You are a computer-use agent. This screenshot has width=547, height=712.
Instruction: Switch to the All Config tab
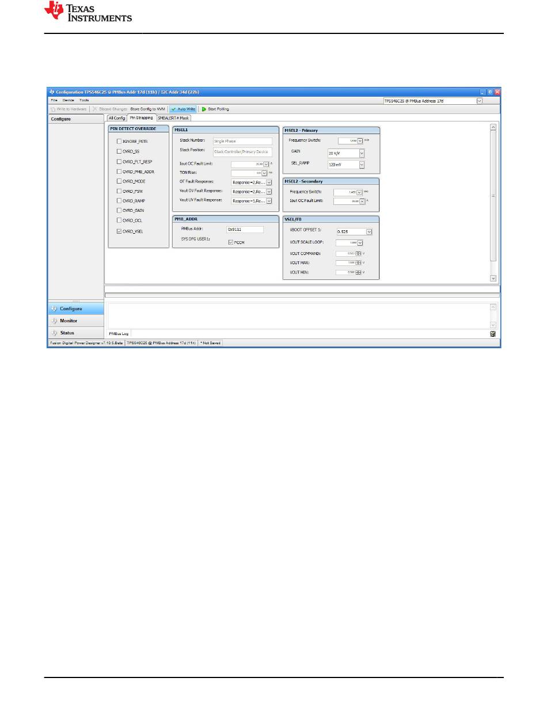(117, 118)
